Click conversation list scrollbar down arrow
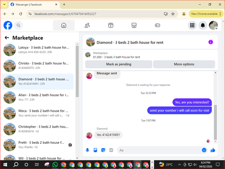The width and height of the screenshot is (225, 169). pos(77,158)
